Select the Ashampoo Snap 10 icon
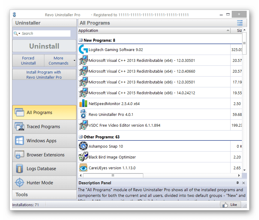This screenshot has width=259, height=220. click(x=83, y=146)
